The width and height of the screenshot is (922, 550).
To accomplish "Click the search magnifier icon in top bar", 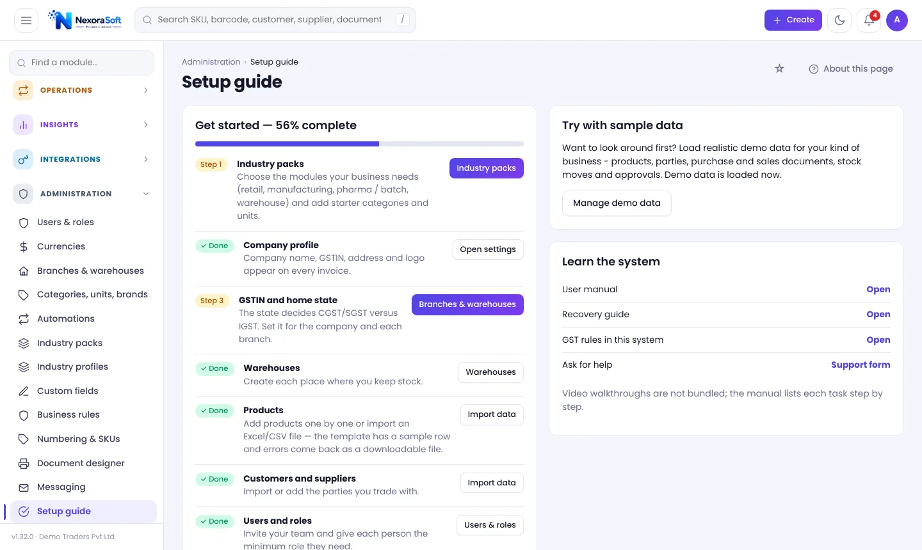I will [x=147, y=20].
